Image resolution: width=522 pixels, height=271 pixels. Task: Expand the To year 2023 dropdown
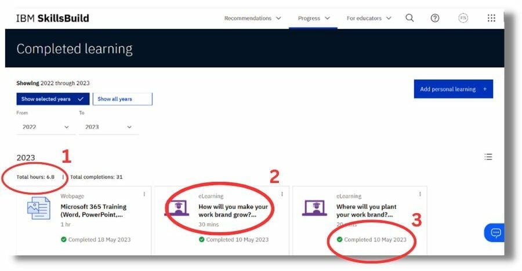(x=108, y=127)
